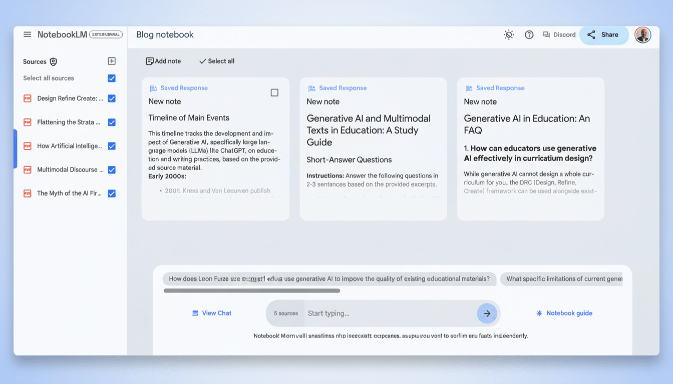
Task: Open Add note to create a note
Action: tap(163, 60)
